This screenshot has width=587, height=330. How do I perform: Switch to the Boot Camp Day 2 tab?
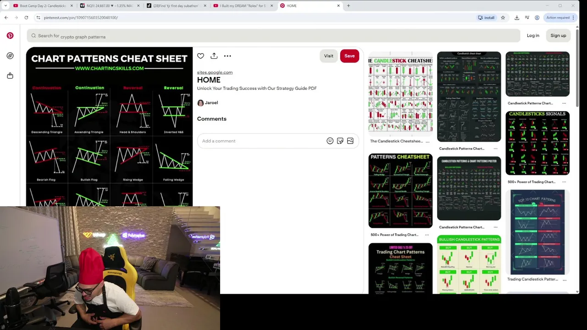[42, 5]
